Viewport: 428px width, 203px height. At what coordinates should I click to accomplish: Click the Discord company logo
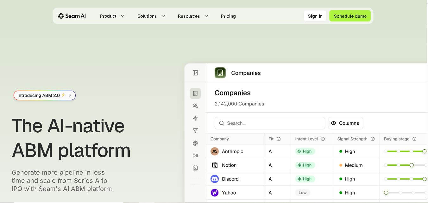tap(215, 179)
